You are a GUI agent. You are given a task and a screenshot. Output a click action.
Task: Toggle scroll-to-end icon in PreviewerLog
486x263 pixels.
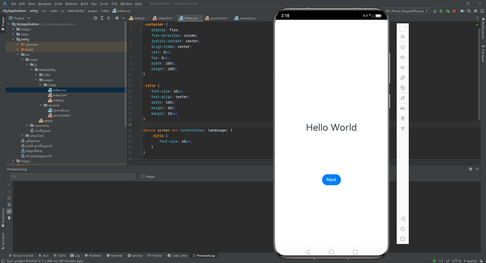tap(9, 211)
